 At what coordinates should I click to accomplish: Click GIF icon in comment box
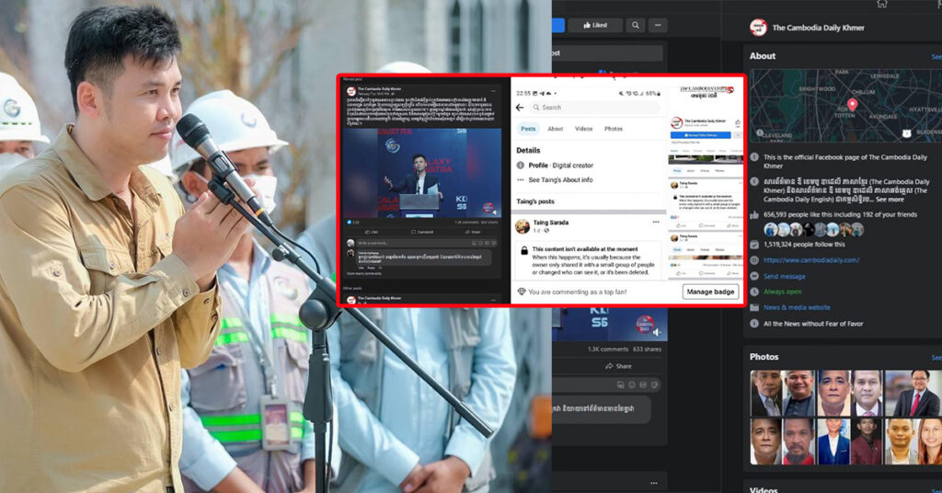coord(643,384)
